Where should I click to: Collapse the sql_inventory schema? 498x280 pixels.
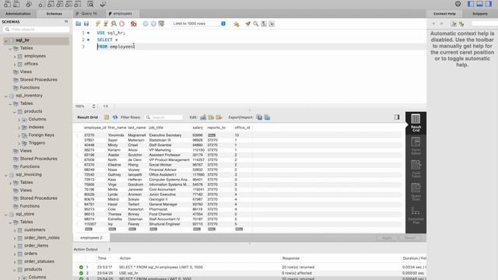pyautogui.click(x=6, y=96)
